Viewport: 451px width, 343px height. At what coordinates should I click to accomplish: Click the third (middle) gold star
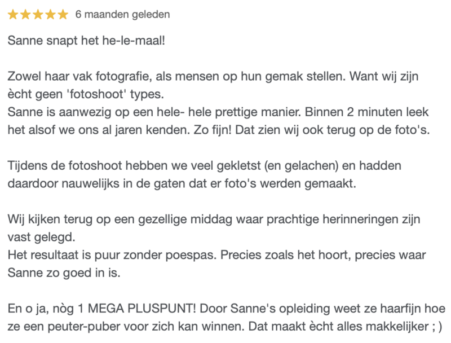coord(38,15)
